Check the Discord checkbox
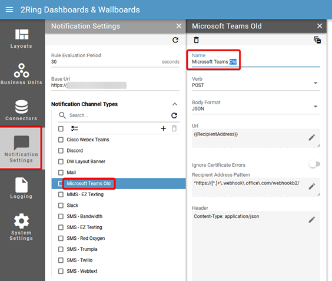The width and height of the screenshot is (332, 281). coord(61,151)
